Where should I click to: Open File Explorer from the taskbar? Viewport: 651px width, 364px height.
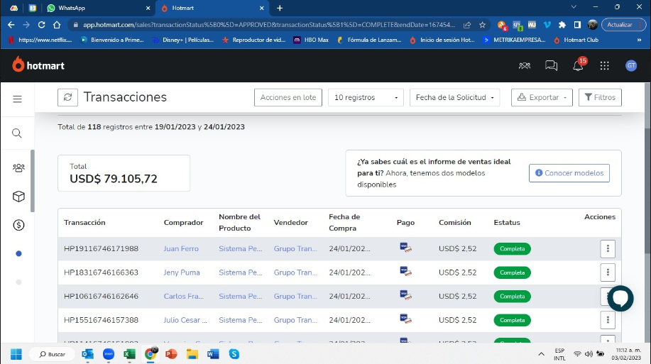click(192, 354)
